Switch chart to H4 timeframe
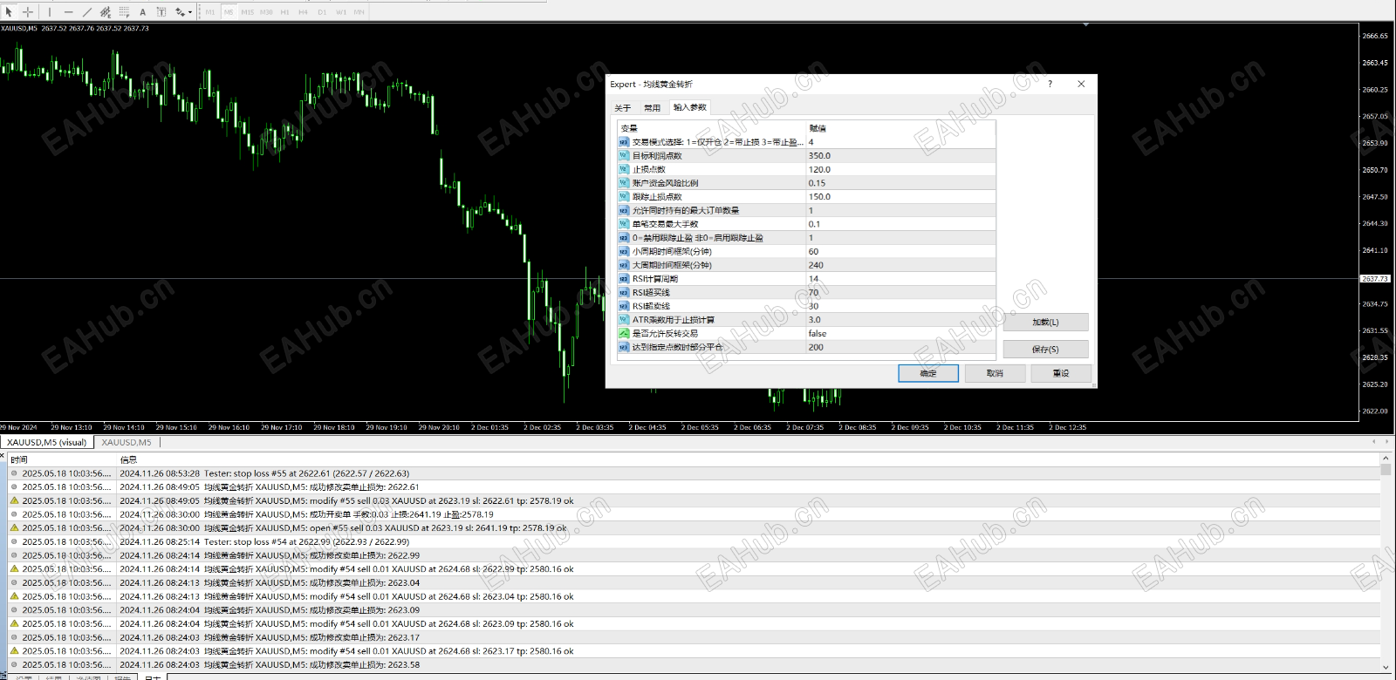This screenshot has width=1396, height=680. coord(303,12)
